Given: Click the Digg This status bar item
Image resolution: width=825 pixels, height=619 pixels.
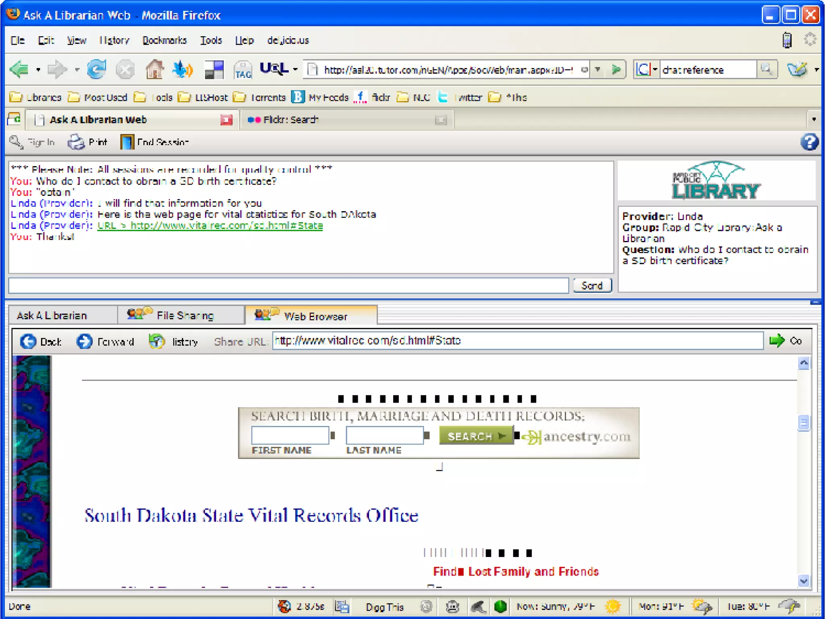Looking at the screenshot, I should coord(384,607).
